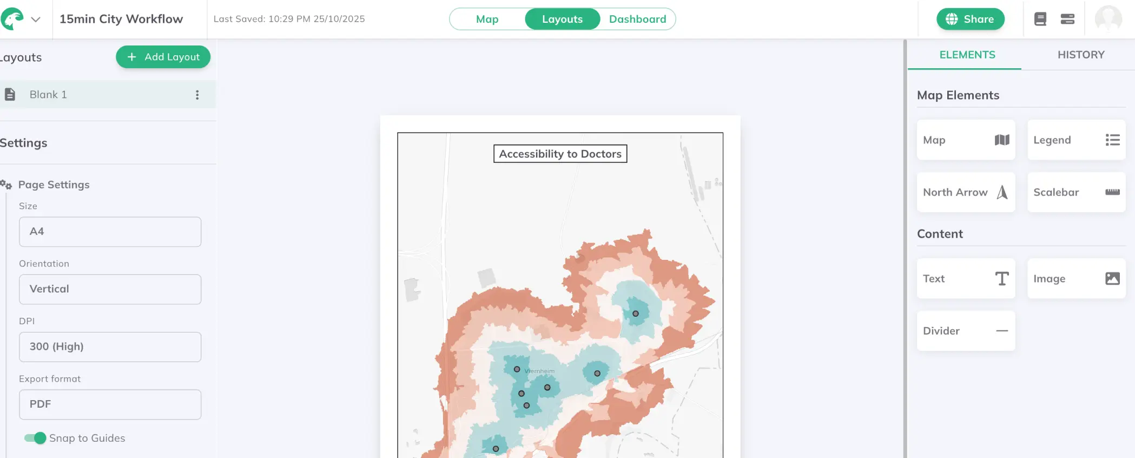This screenshot has height=458, width=1135.
Task: Click the North Arrow compass icon
Action: click(x=1002, y=192)
